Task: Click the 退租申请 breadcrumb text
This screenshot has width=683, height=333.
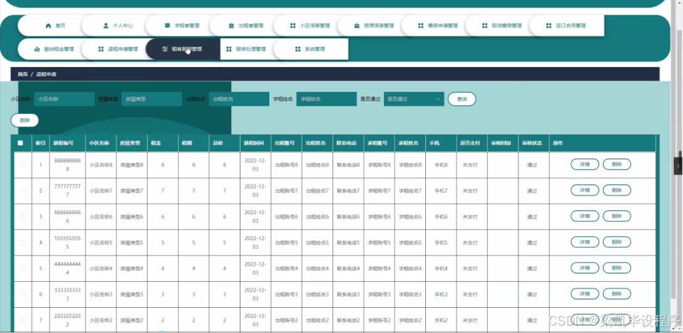Action: 46,74
